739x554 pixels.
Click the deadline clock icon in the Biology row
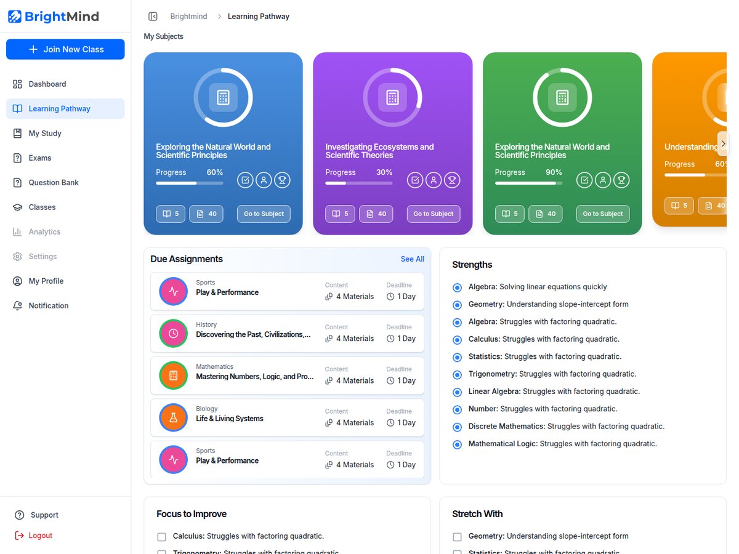click(x=390, y=423)
